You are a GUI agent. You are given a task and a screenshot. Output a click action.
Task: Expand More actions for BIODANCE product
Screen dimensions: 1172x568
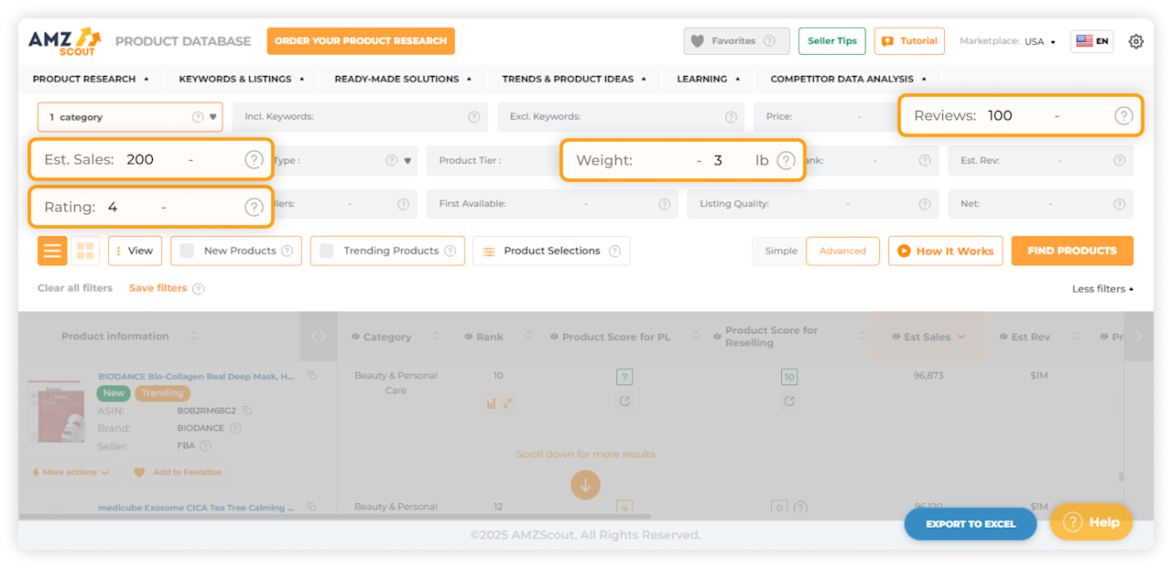click(69, 472)
